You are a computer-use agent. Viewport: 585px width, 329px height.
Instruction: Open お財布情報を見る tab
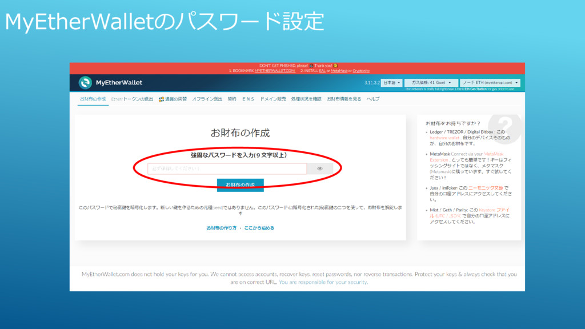pyautogui.click(x=344, y=99)
